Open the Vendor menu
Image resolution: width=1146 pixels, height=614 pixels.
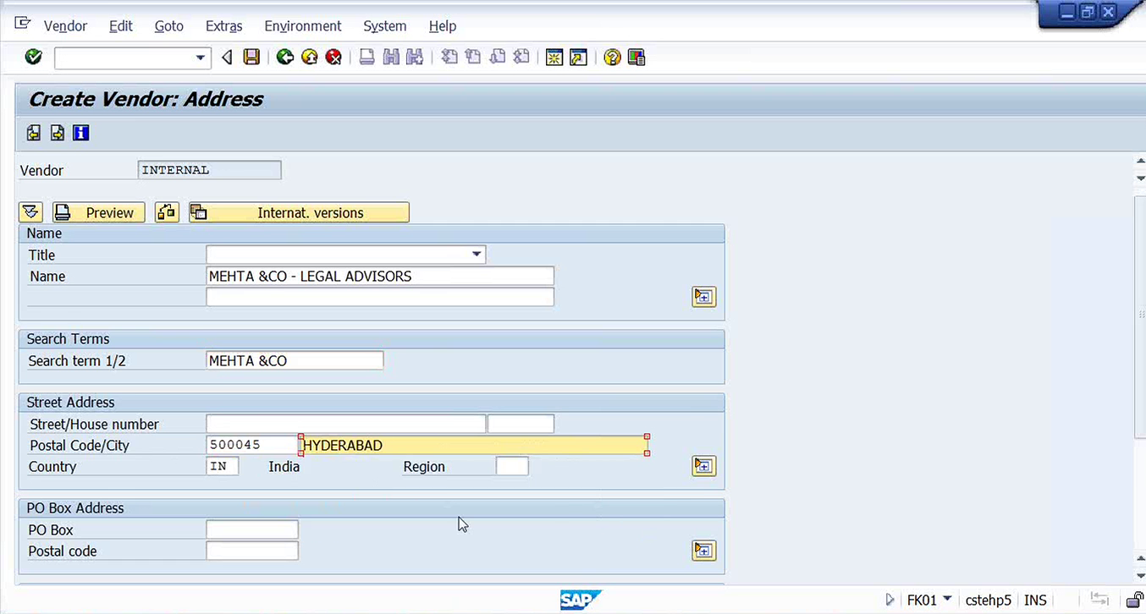point(65,26)
